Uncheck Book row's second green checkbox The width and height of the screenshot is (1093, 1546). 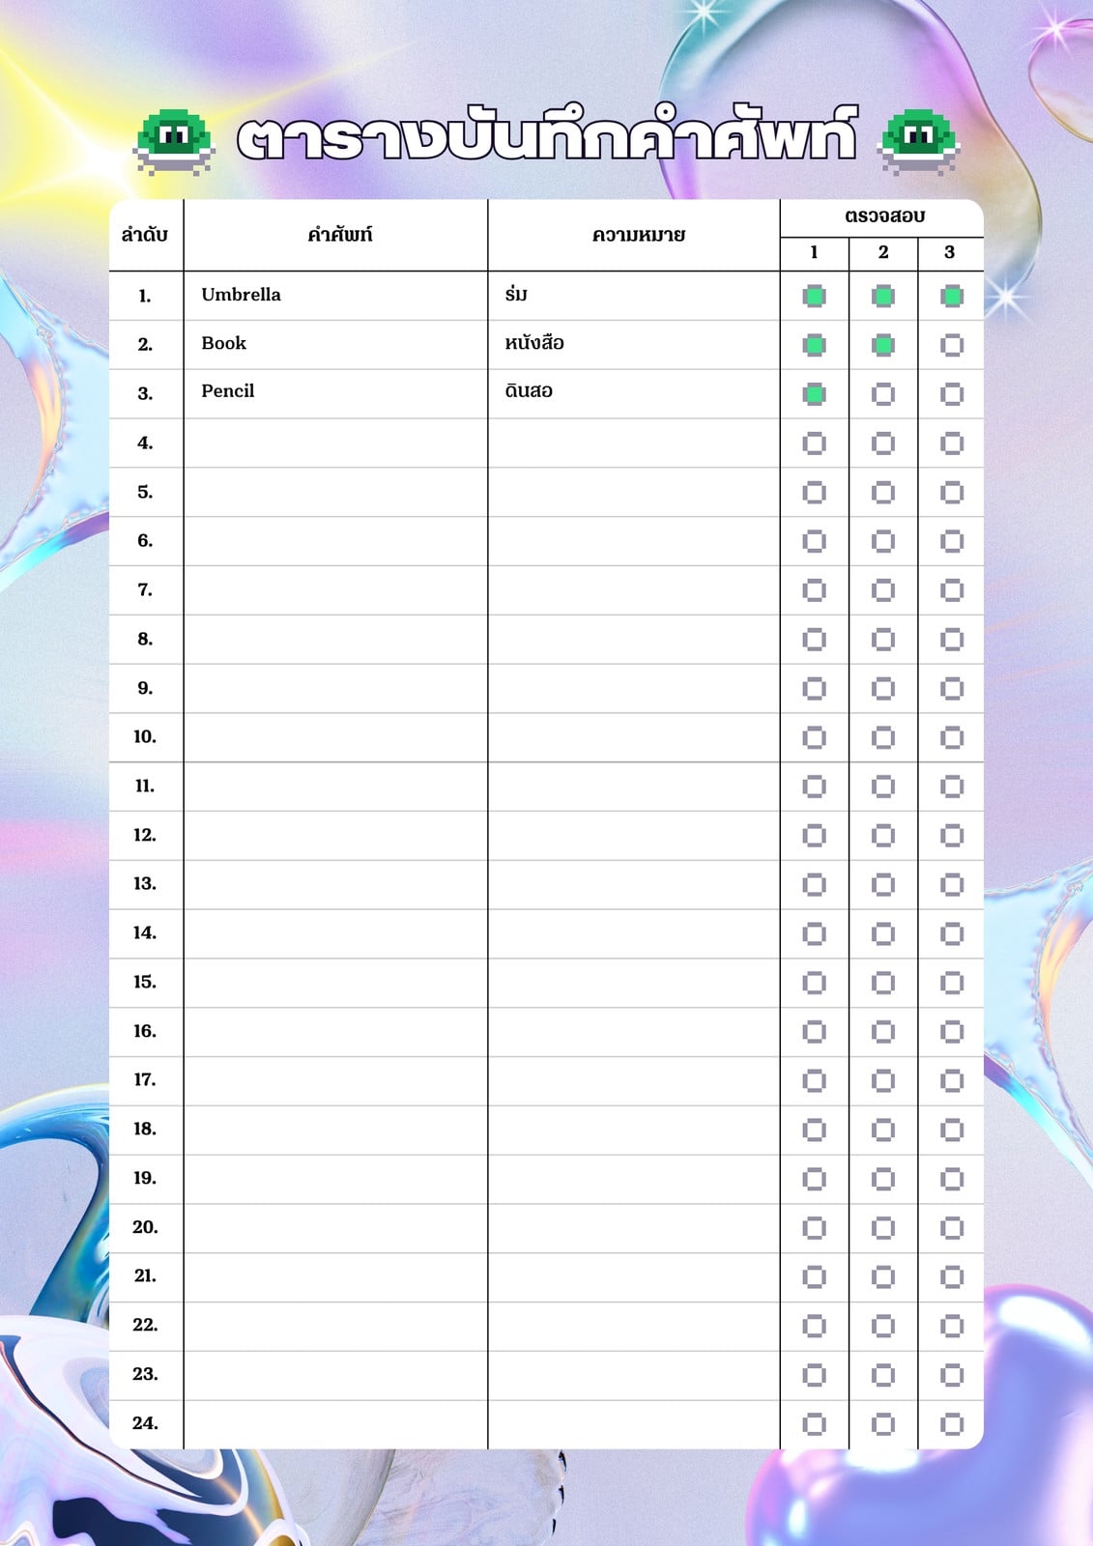[883, 345]
